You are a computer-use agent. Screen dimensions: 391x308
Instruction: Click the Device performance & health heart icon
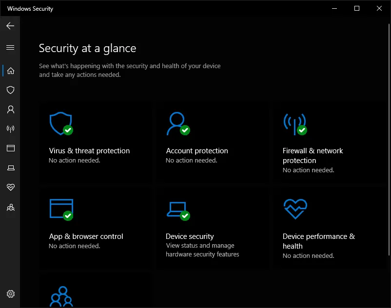click(295, 209)
